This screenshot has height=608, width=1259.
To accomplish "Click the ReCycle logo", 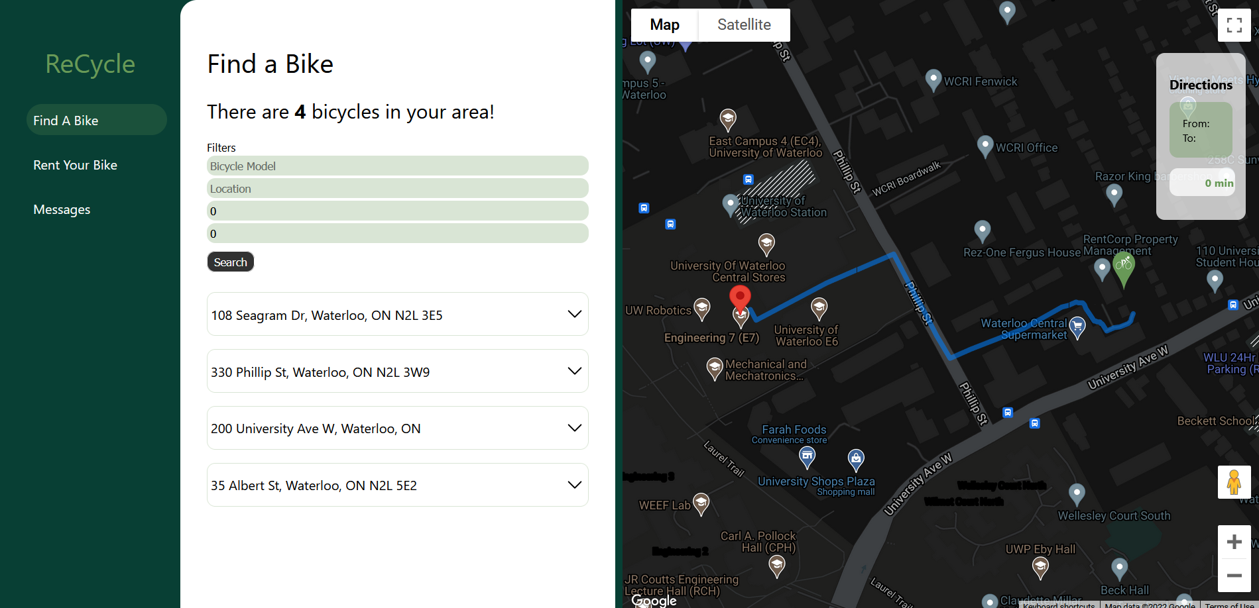I will pos(90,64).
